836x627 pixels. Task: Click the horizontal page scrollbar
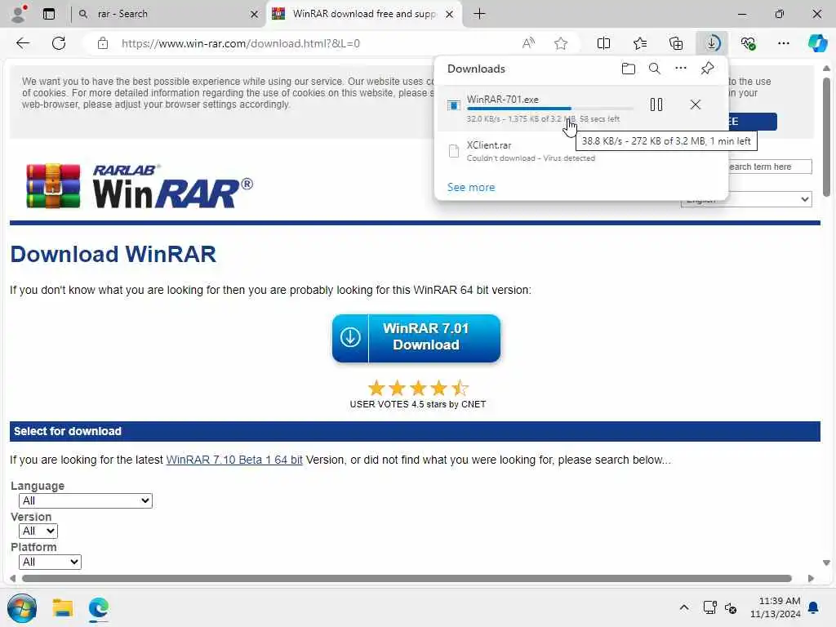(407, 579)
